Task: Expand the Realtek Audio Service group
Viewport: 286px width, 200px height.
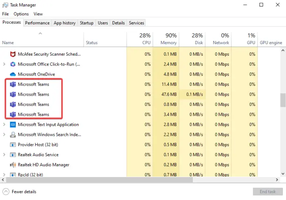Action: (4, 155)
